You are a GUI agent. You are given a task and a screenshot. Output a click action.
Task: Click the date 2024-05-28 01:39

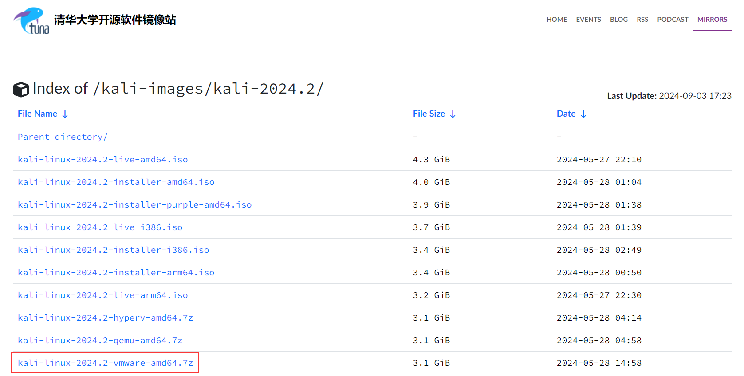599,227
